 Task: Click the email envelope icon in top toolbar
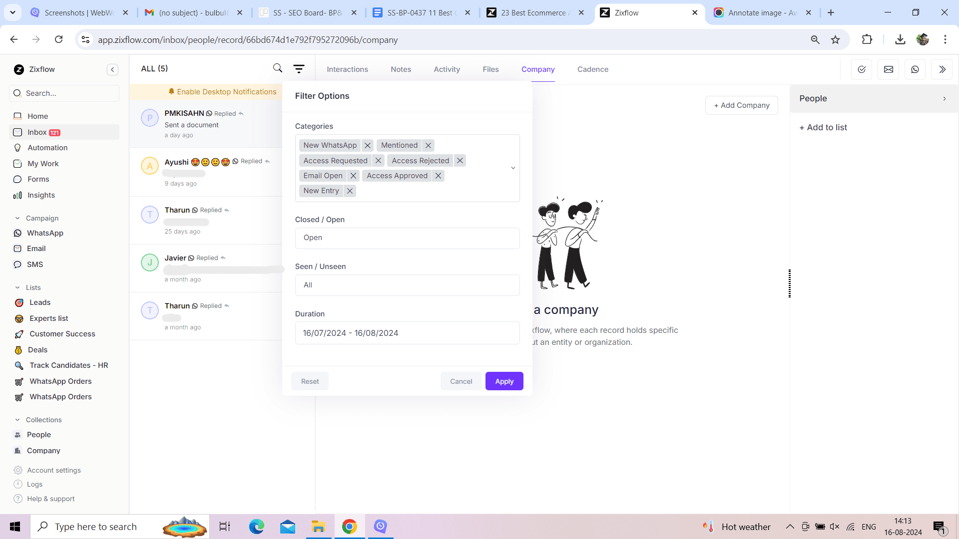[x=888, y=69]
